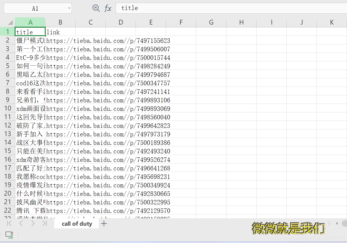This screenshot has height=243, width=347.
Task: Click cell A10 starting with xdm画面
Action: pos(30,108)
